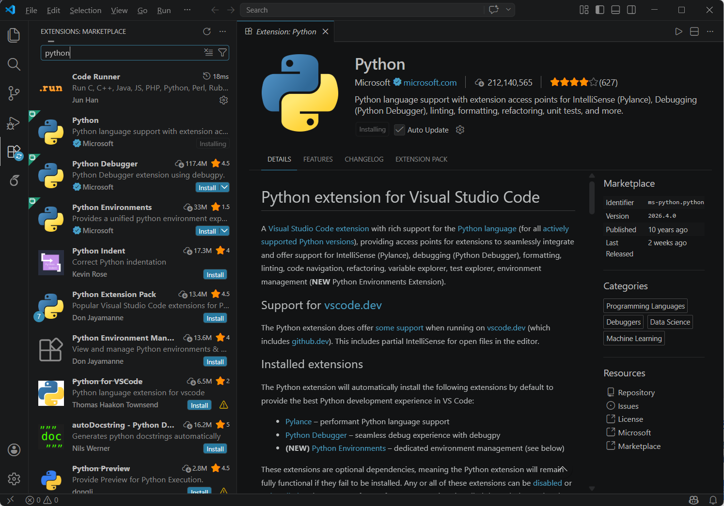
Task: Toggle the primary side bar
Action: (x=600, y=10)
